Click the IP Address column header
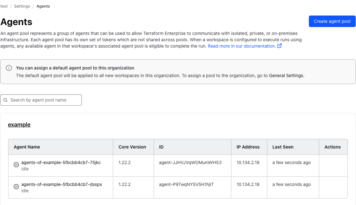 tap(248, 147)
